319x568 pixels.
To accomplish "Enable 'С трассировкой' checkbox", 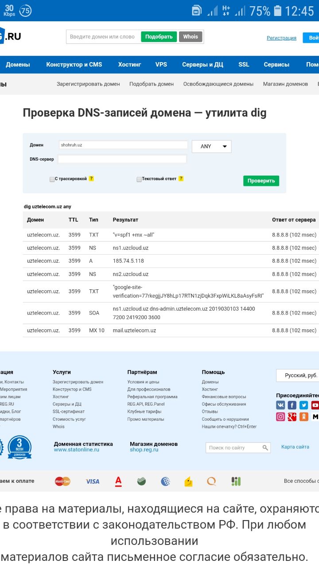I will click(x=52, y=179).
